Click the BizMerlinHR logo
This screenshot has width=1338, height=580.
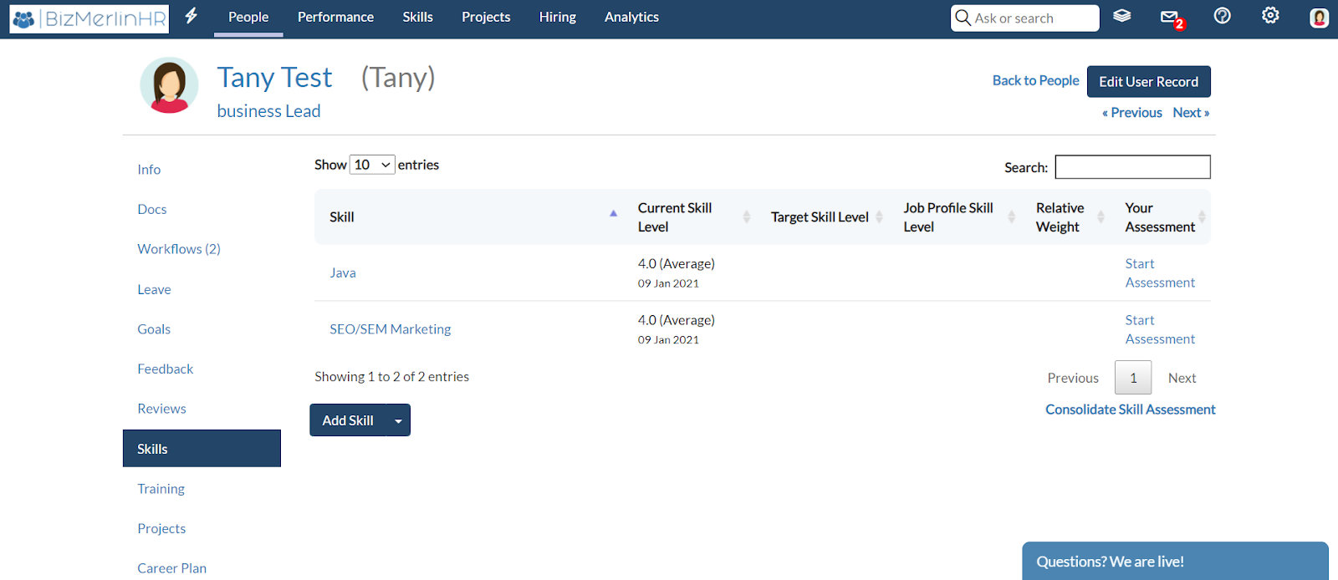click(89, 18)
